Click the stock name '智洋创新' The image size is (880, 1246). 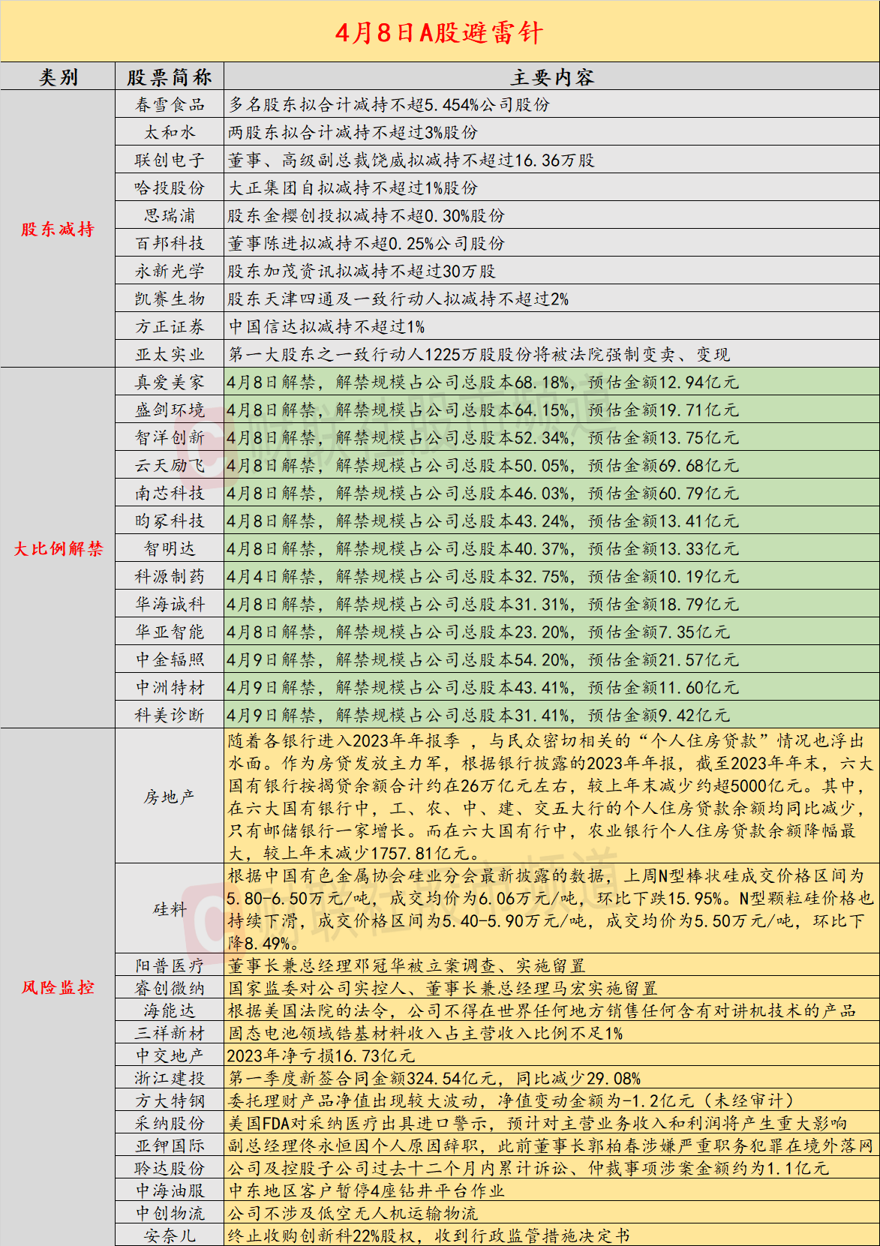click(170, 438)
